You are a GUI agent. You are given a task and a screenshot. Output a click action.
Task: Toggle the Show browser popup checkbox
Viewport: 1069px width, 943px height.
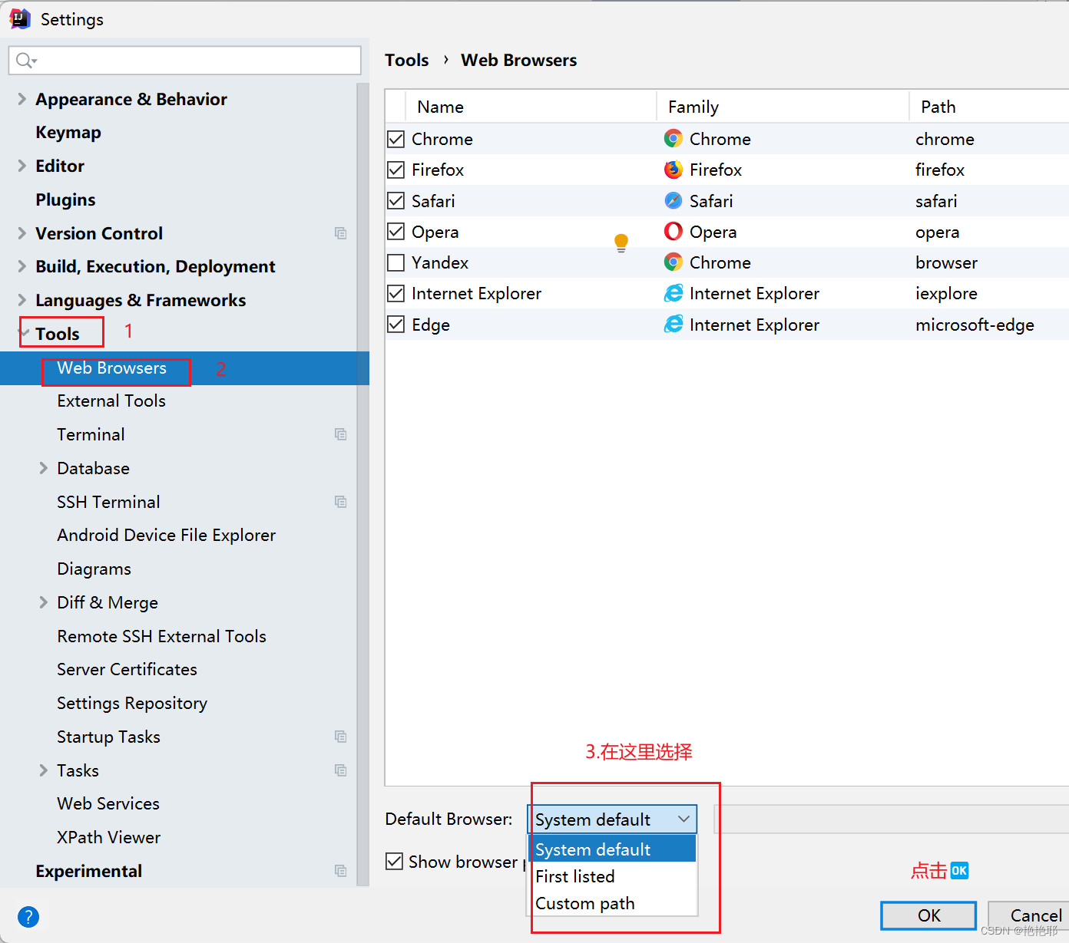(394, 862)
